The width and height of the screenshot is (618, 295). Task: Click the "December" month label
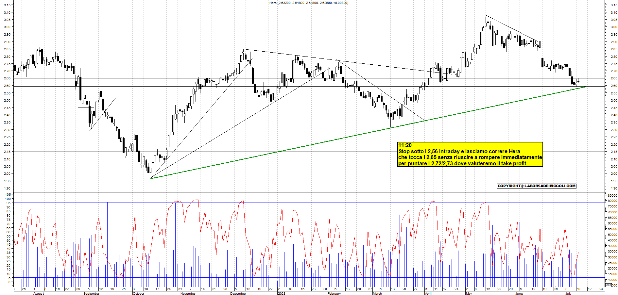pos(238,293)
